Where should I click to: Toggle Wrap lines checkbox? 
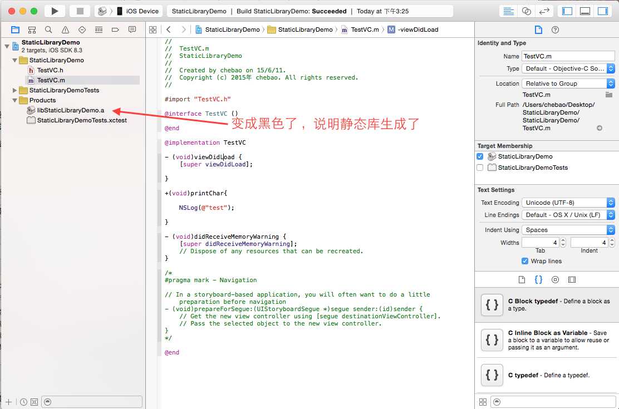pyautogui.click(x=525, y=262)
